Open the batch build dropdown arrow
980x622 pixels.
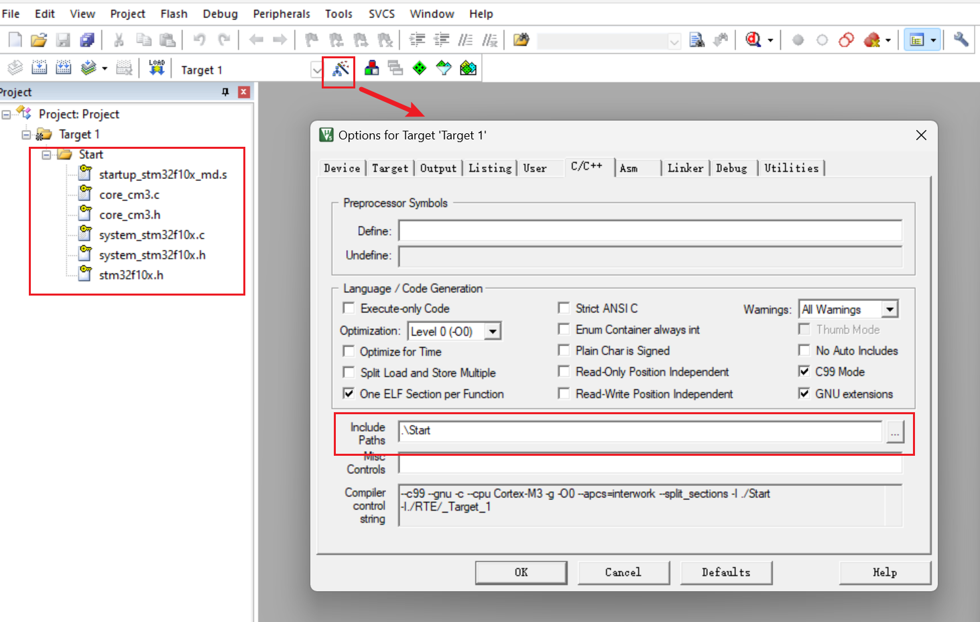tap(105, 68)
